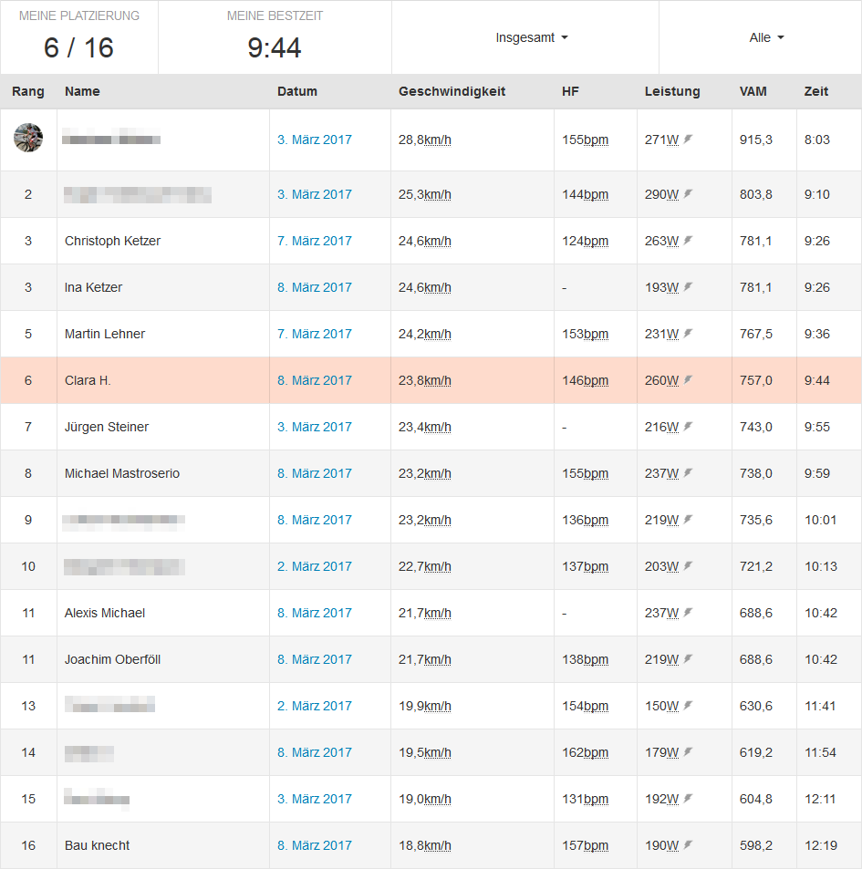862x869 pixels.
Task: Click the power icon beside 193W
Action: (x=689, y=287)
